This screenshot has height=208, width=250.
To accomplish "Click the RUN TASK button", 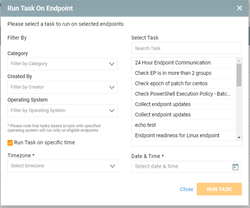I will [219, 189].
